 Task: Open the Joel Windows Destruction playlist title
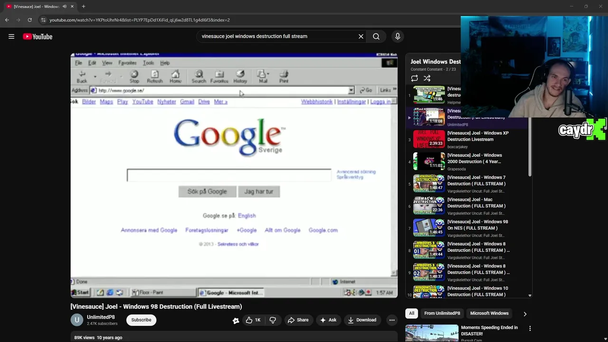[436, 62]
